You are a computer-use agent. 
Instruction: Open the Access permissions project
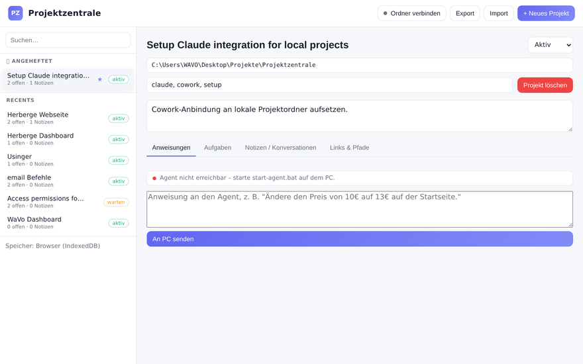[68, 202]
